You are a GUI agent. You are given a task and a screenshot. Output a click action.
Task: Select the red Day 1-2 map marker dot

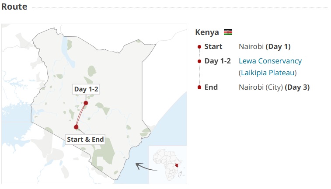(x=86, y=103)
